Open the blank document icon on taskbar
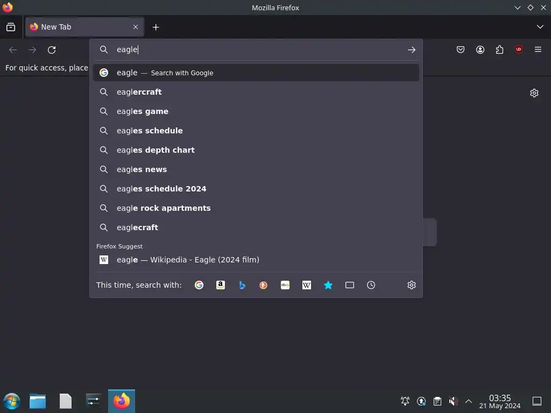The width and height of the screenshot is (551, 413). click(66, 401)
